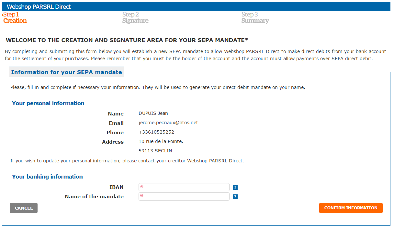Focus the Name of the mandate field
The width and height of the screenshot is (394, 229).
click(x=184, y=197)
